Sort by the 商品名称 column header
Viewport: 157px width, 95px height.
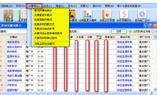tap(125, 37)
